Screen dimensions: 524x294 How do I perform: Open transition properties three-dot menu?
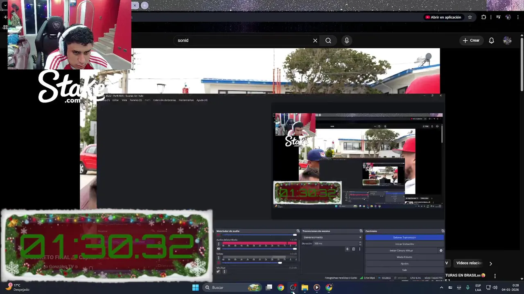pyautogui.click(x=360, y=249)
